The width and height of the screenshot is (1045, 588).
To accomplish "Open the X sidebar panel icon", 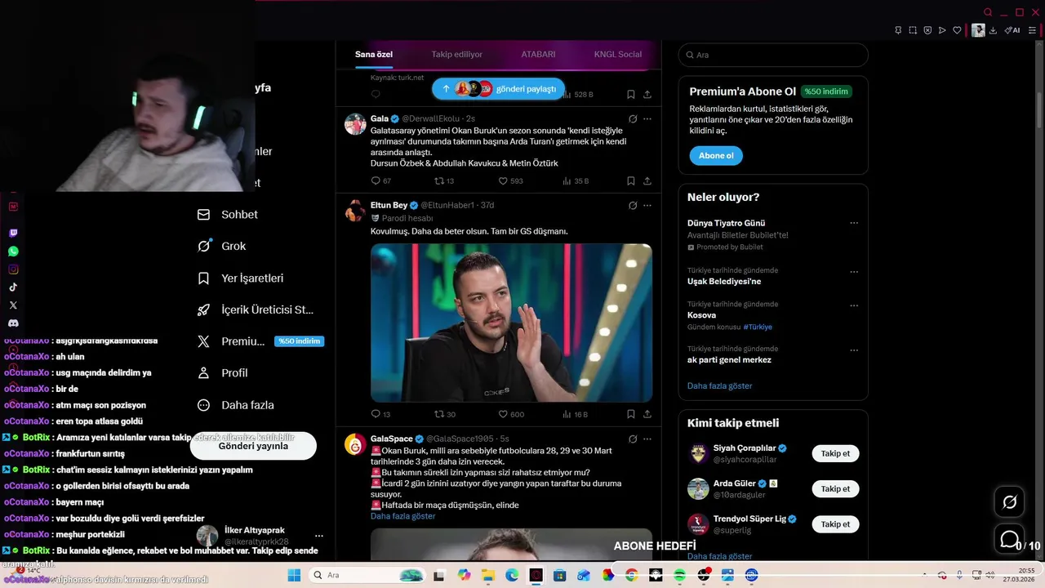I will (x=13, y=305).
